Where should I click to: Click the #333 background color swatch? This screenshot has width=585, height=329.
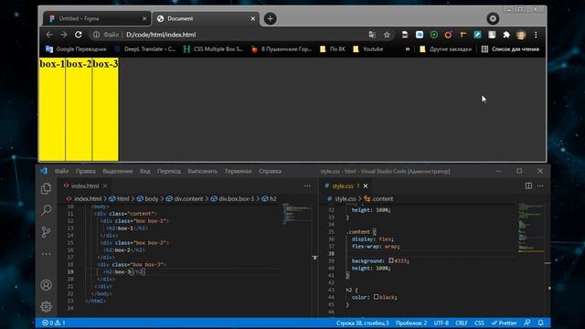point(391,260)
